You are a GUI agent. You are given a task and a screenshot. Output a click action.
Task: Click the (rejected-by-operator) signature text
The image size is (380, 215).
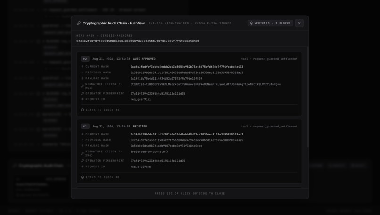[149, 151]
